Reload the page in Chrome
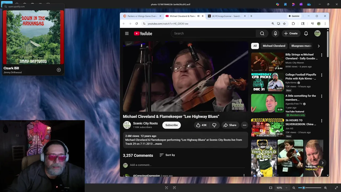Viewport: 341px width, 192px height. click(136, 23)
